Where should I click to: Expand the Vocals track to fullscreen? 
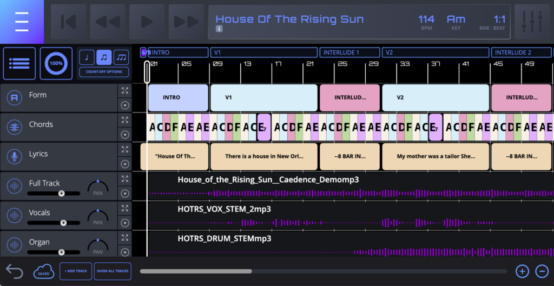click(125, 208)
